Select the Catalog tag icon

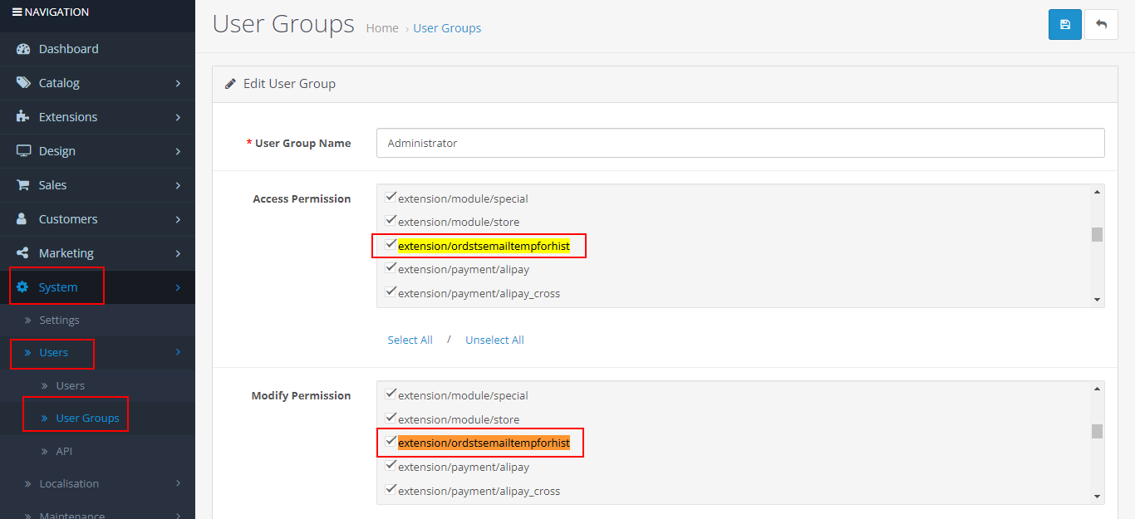point(22,83)
